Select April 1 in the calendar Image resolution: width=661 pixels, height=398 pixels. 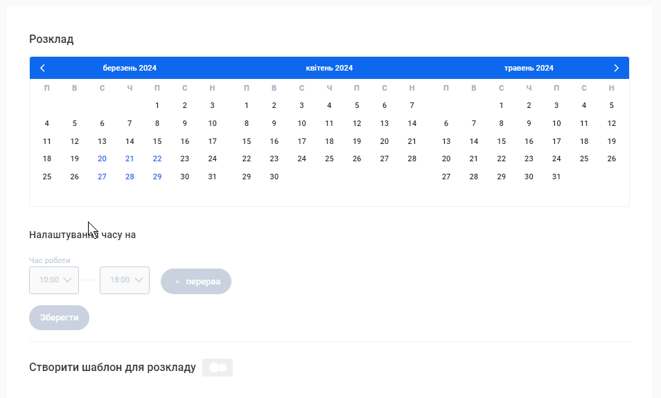(246, 105)
